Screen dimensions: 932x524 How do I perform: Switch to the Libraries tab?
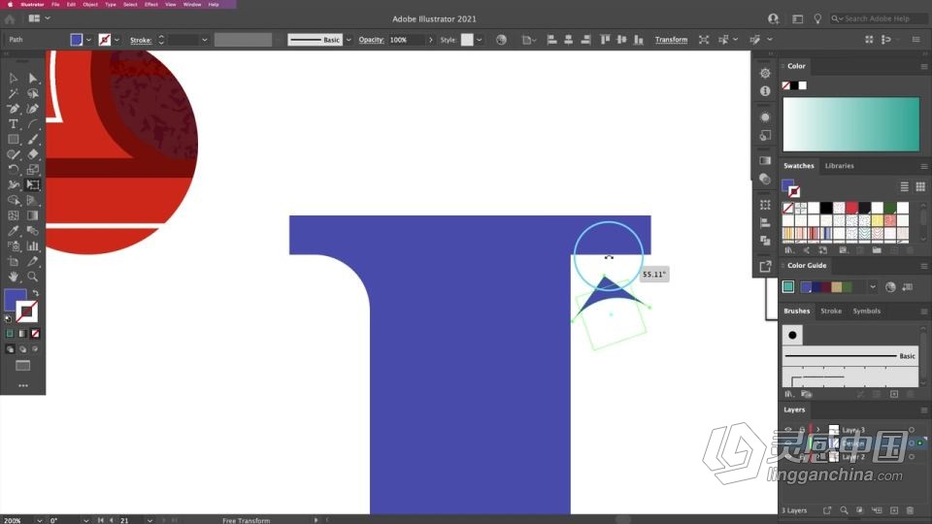coord(839,166)
